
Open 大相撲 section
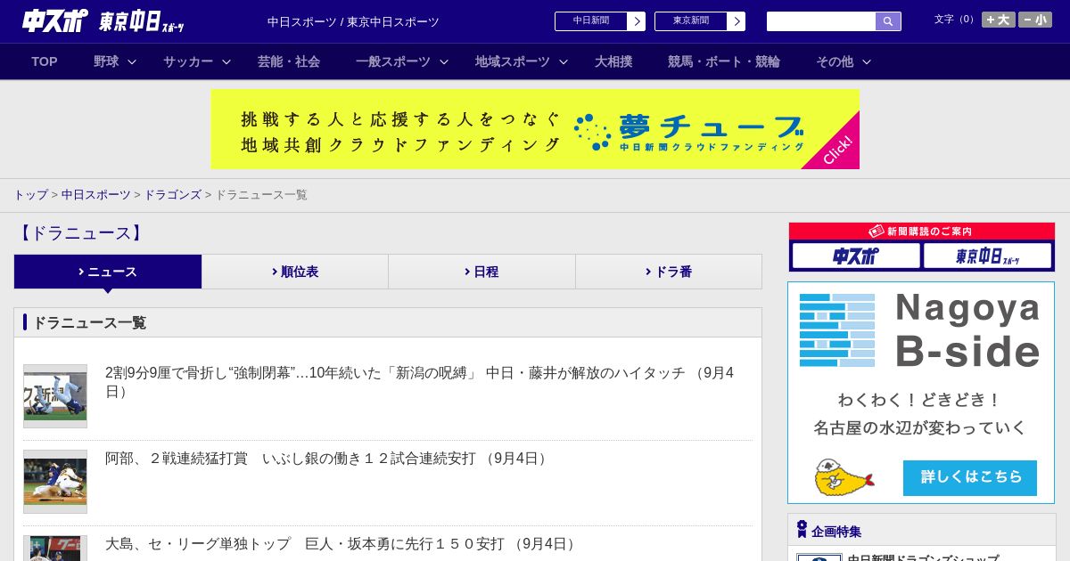[x=613, y=61]
